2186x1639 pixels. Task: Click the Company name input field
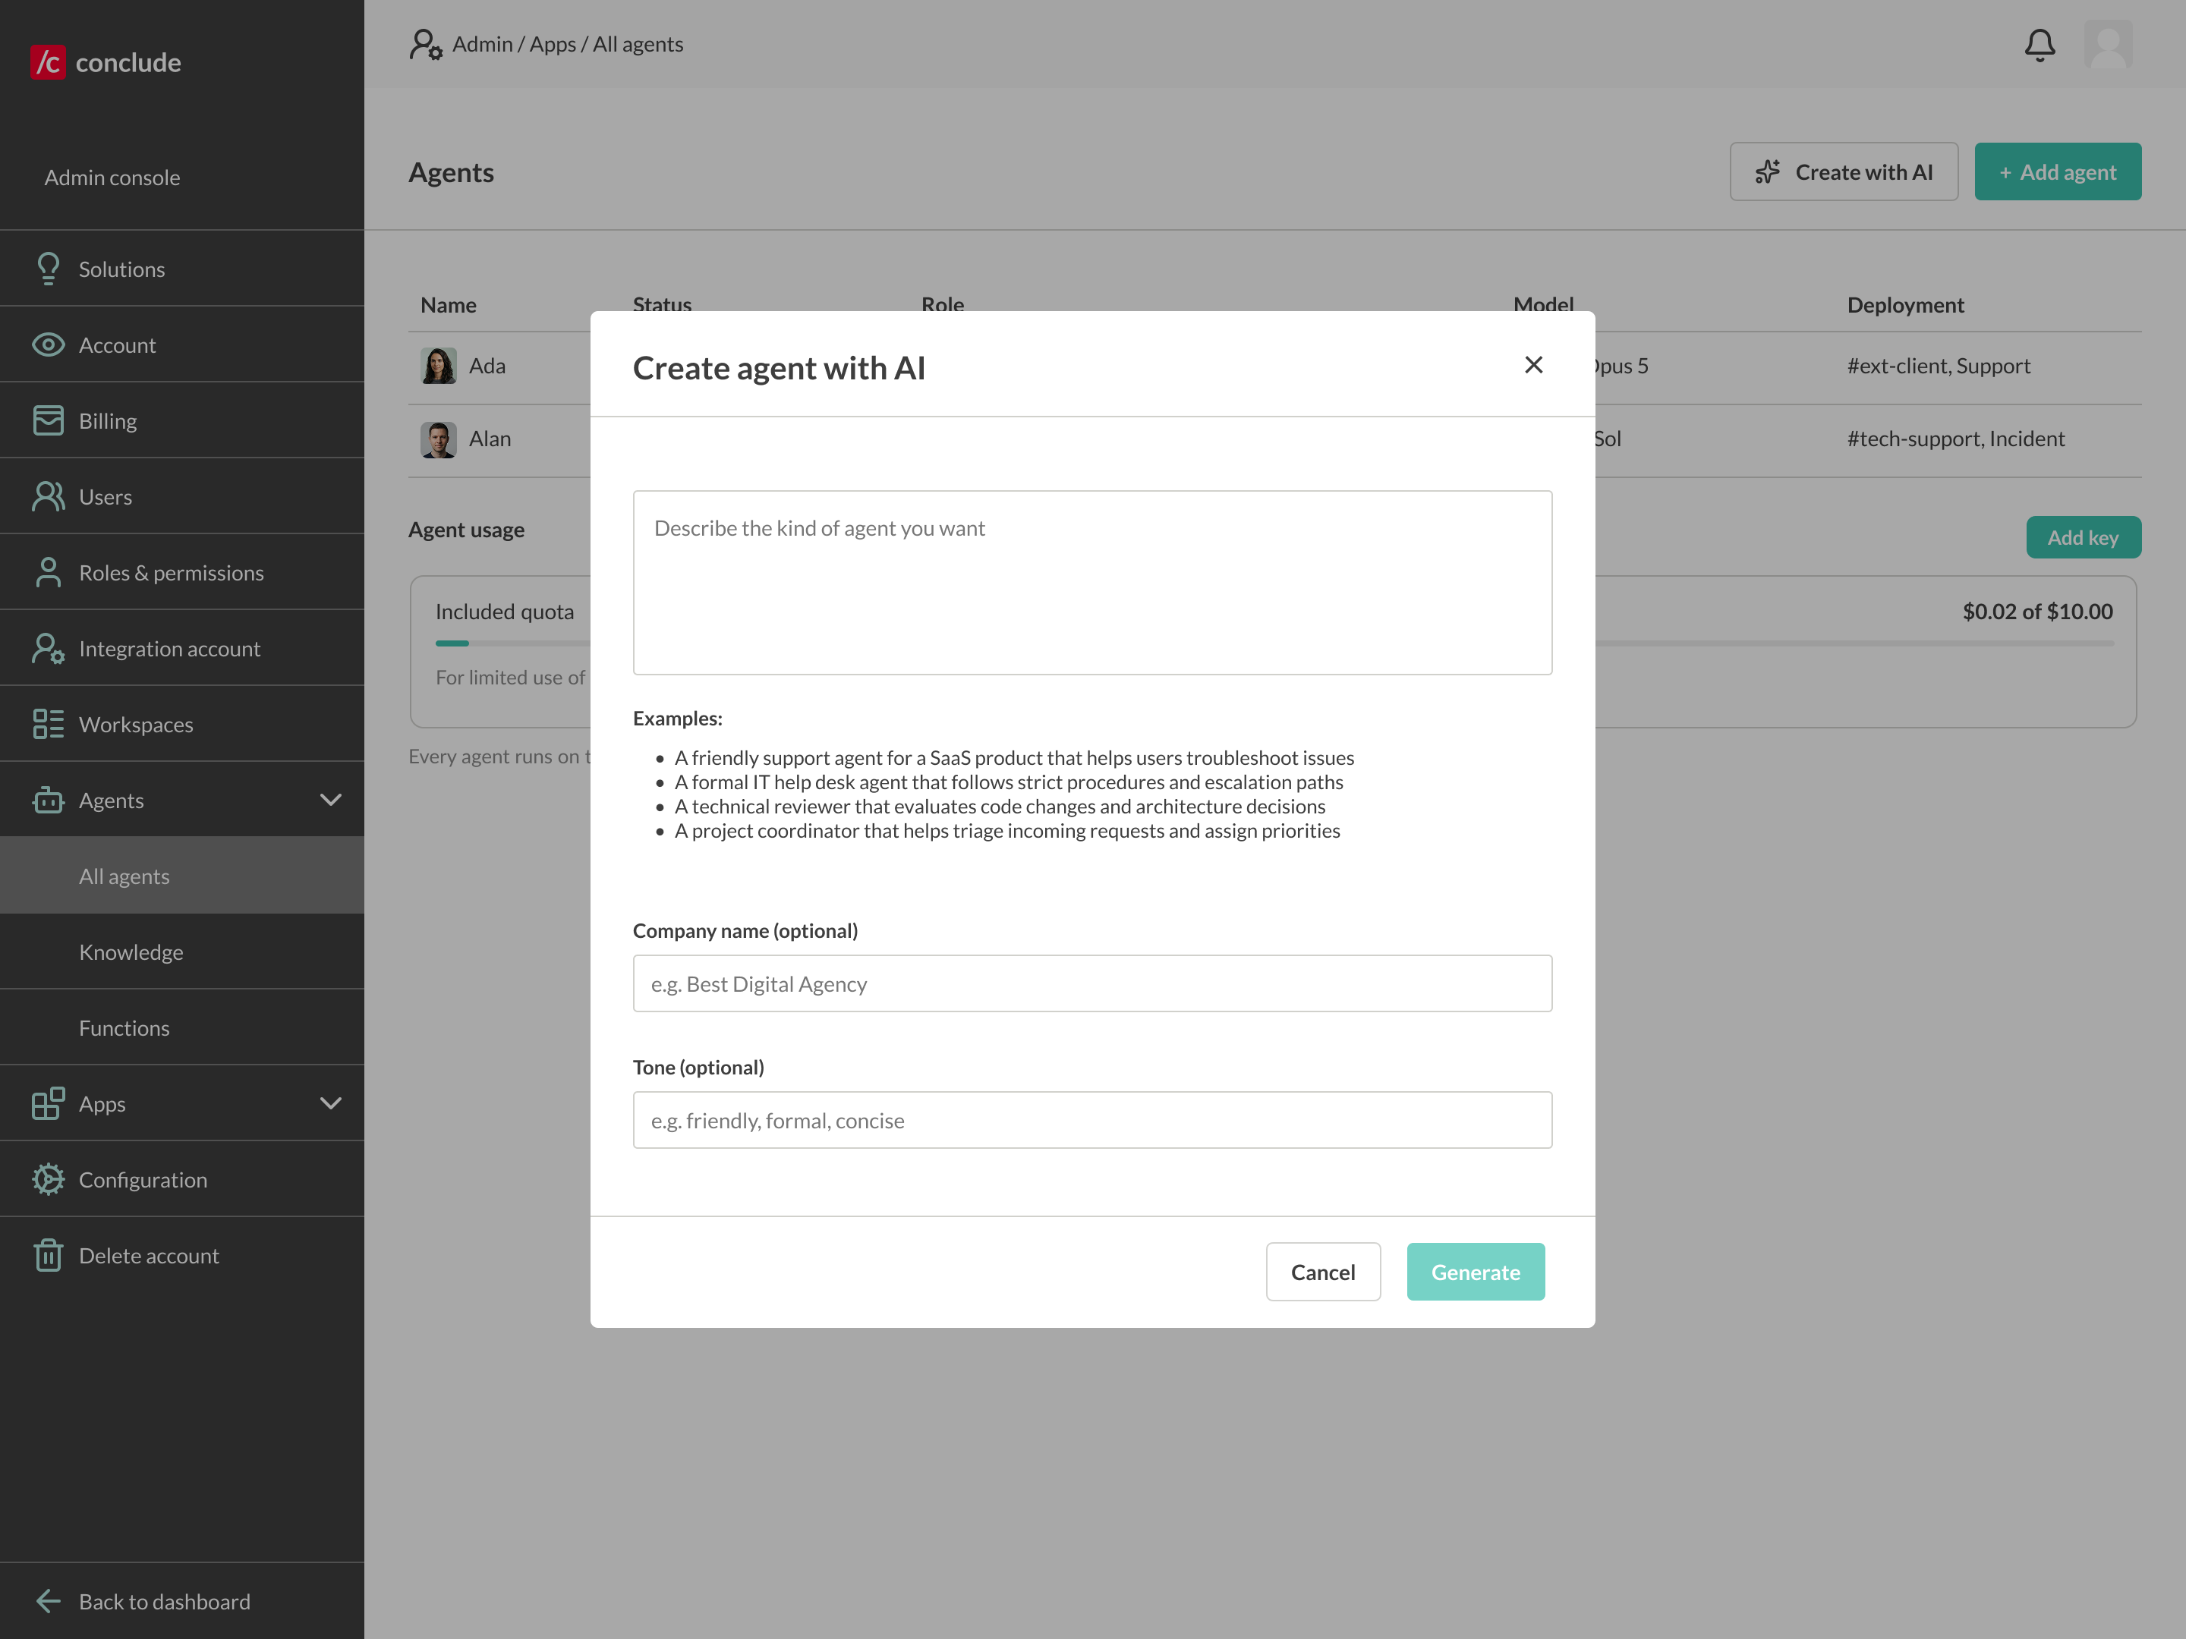tap(1092, 983)
